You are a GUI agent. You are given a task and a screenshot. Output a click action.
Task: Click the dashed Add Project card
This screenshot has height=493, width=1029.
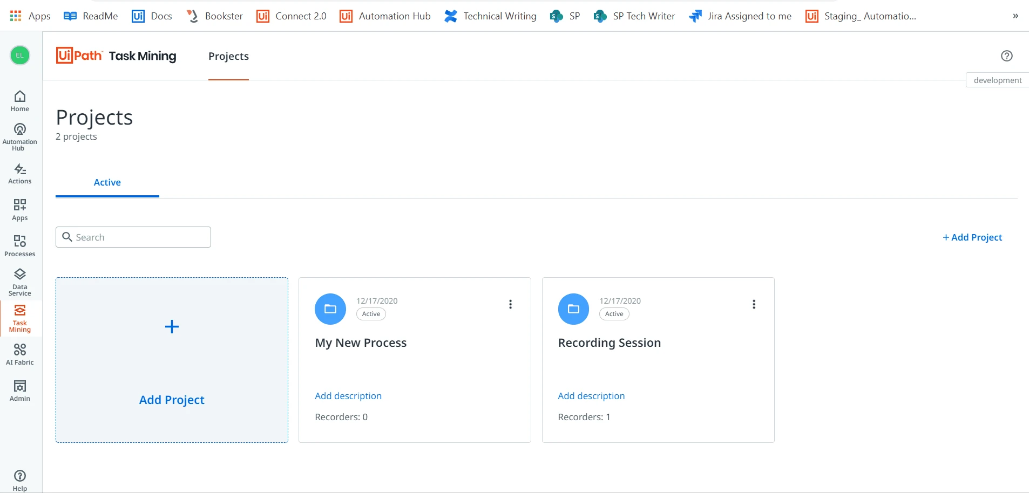pos(172,360)
